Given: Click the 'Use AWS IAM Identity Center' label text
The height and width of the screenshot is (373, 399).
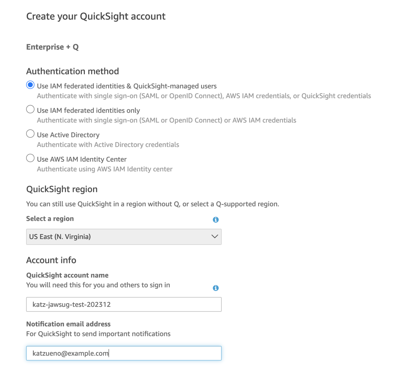Looking at the screenshot, I should point(82,159).
